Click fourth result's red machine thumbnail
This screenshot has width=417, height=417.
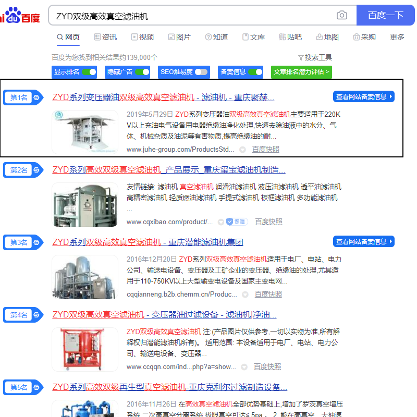(x=85, y=349)
